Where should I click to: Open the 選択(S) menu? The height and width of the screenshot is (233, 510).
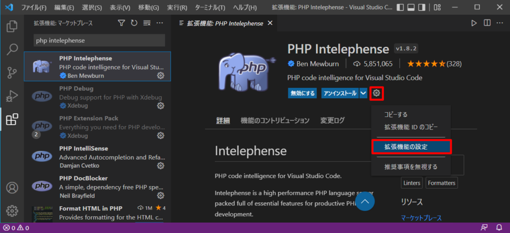(92, 7)
